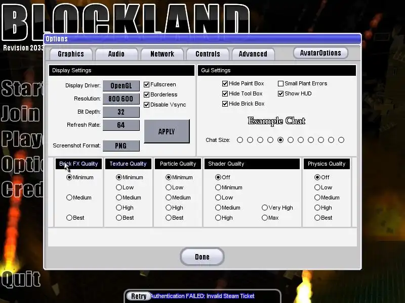Click the APPLY button
The image size is (405, 303).
point(167,131)
